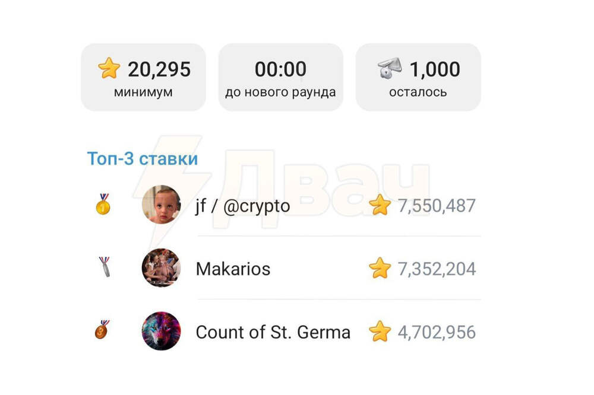Viewport: 594px width, 395px height.
Task: Open Makarios profile avatar
Action: point(161,268)
